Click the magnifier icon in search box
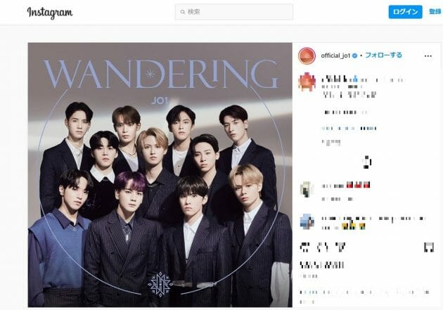Screen dimensions: 443x310 click(183, 12)
